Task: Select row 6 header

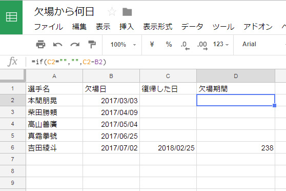Action: pos(13,147)
